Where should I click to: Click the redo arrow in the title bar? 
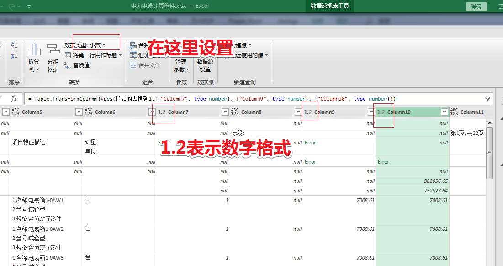(12, 6)
